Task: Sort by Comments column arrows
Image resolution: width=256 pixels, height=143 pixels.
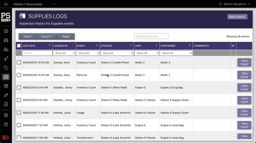Action: (228, 46)
